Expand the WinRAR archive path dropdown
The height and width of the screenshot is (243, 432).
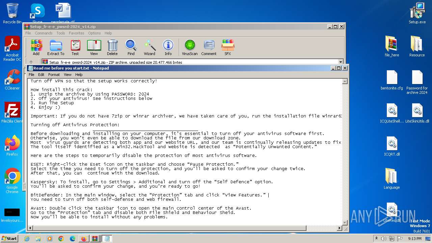(341, 62)
